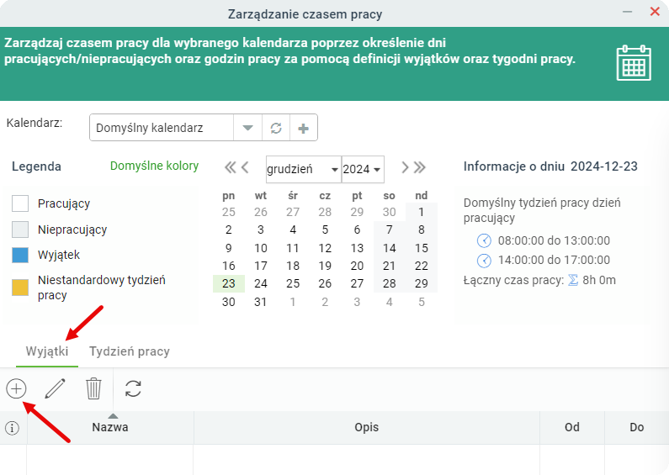Image resolution: width=669 pixels, height=475 pixels.
Task: Click the Domyślny kalendarz combo field
Action: [x=162, y=128]
